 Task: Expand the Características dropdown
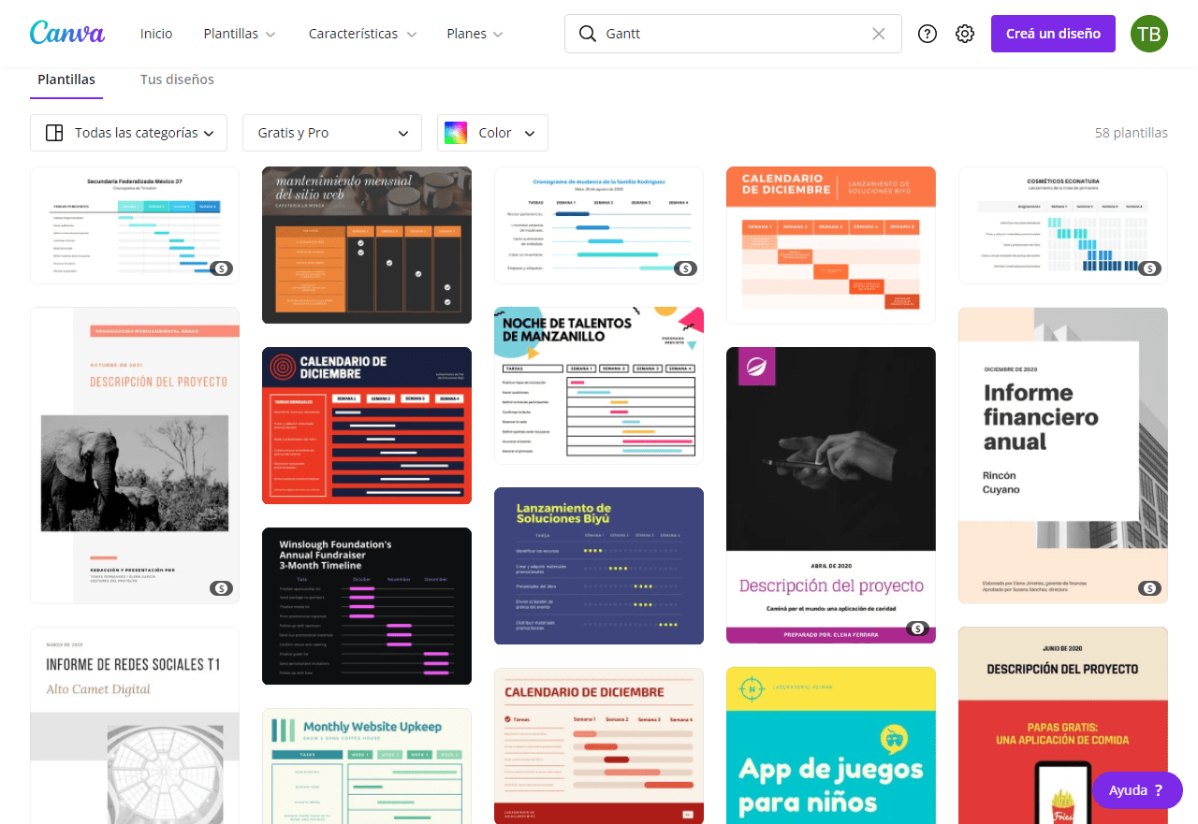(362, 33)
